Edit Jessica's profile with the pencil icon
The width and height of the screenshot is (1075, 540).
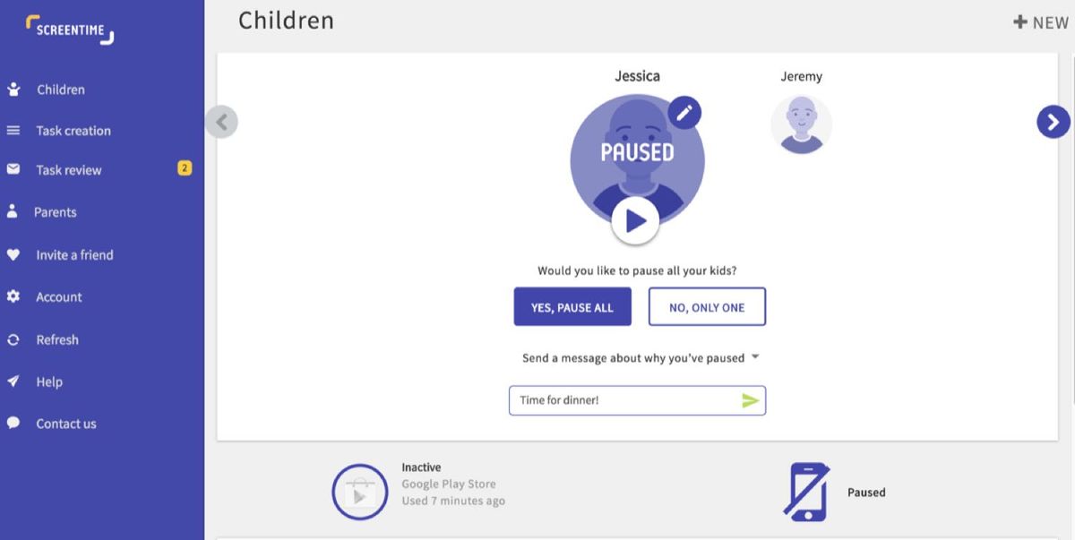683,112
